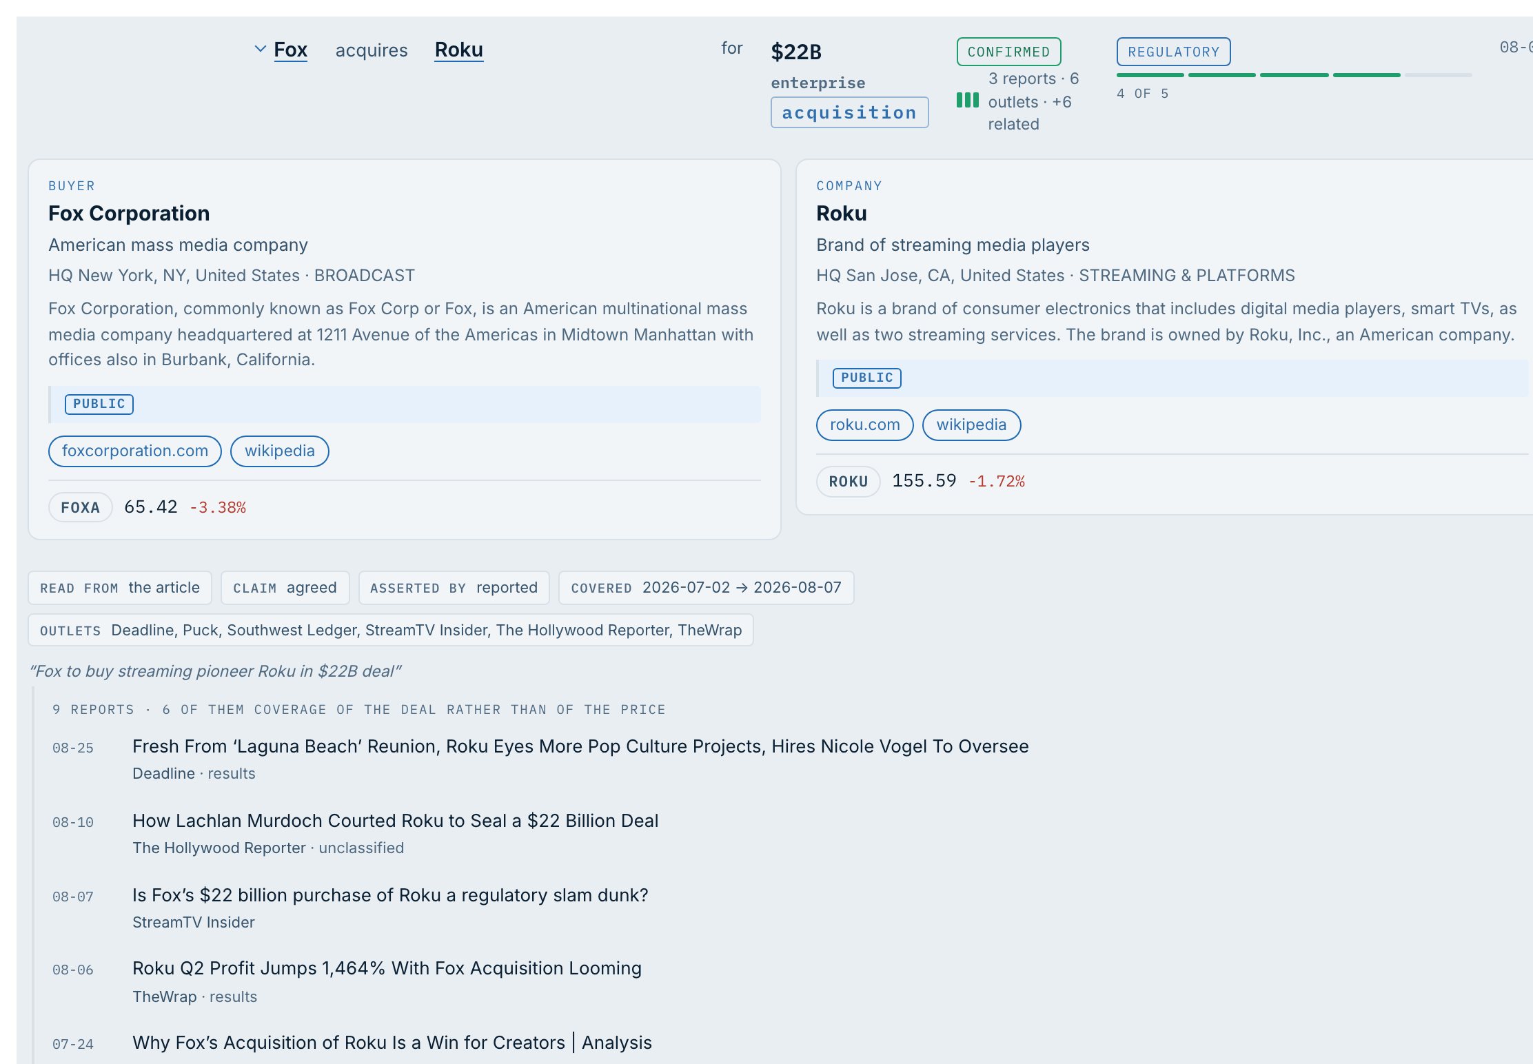The image size is (1533, 1064).
Task: Open the Fox link in deal header
Action: (x=290, y=50)
